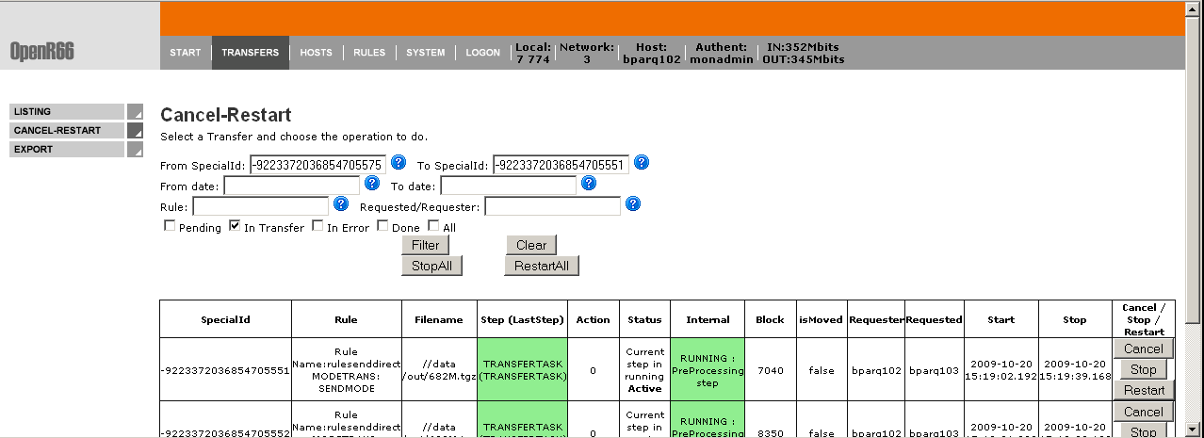Open help icon beside From date field
The width and height of the screenshot is (1204, 438).
(x=371, y=183)
